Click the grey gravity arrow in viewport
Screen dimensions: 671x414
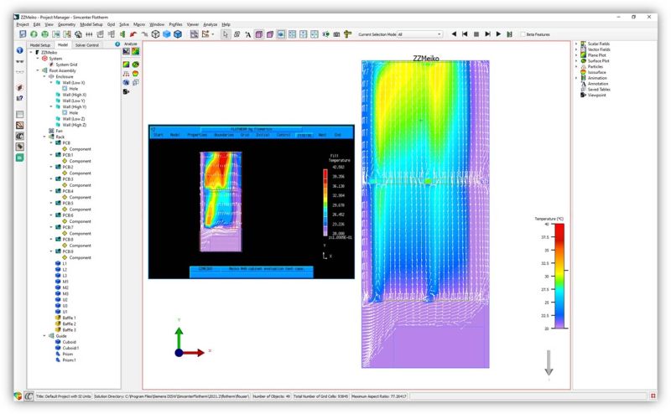click(x=549, y=364)
